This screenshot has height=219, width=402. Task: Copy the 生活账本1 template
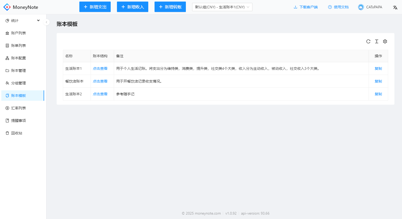(x=378, y=68)
